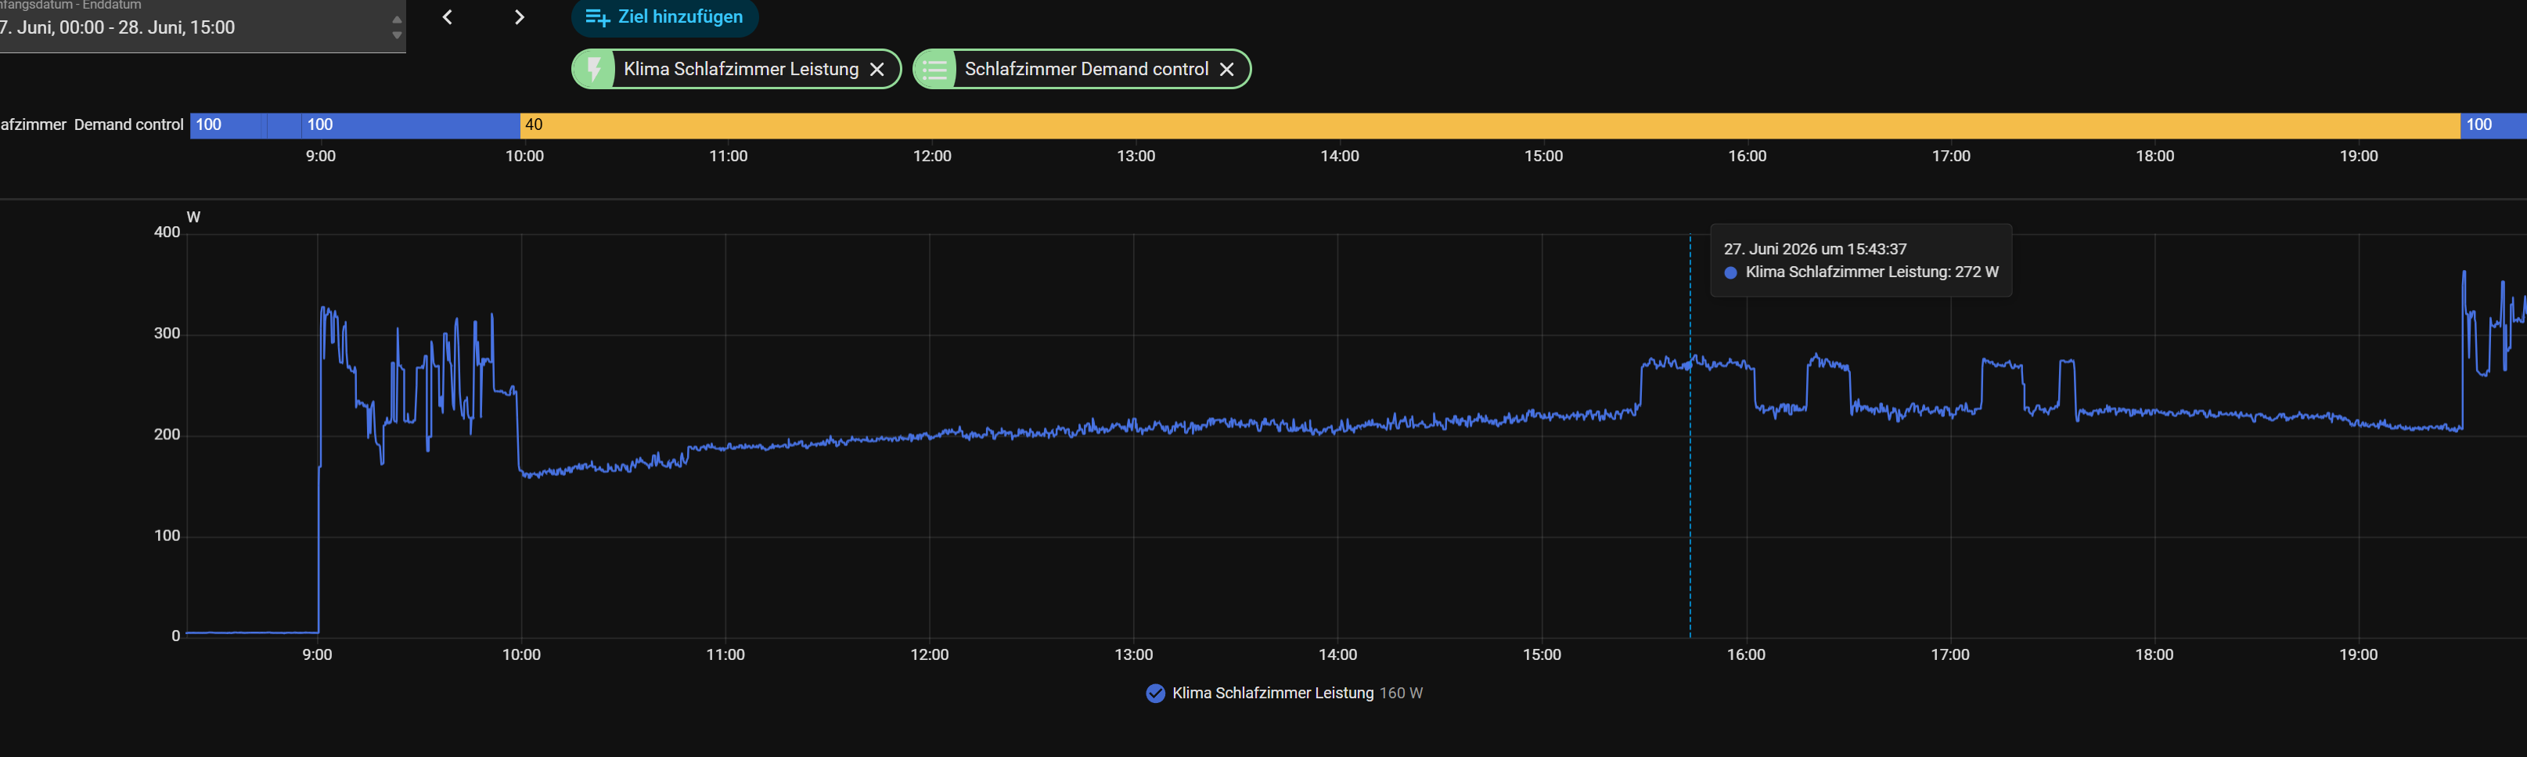This screenshot has width=2527, height=757.
Task: Click the Klima Schlafzimmer Leistung legend label
Action: click(x=1272, y=693)
